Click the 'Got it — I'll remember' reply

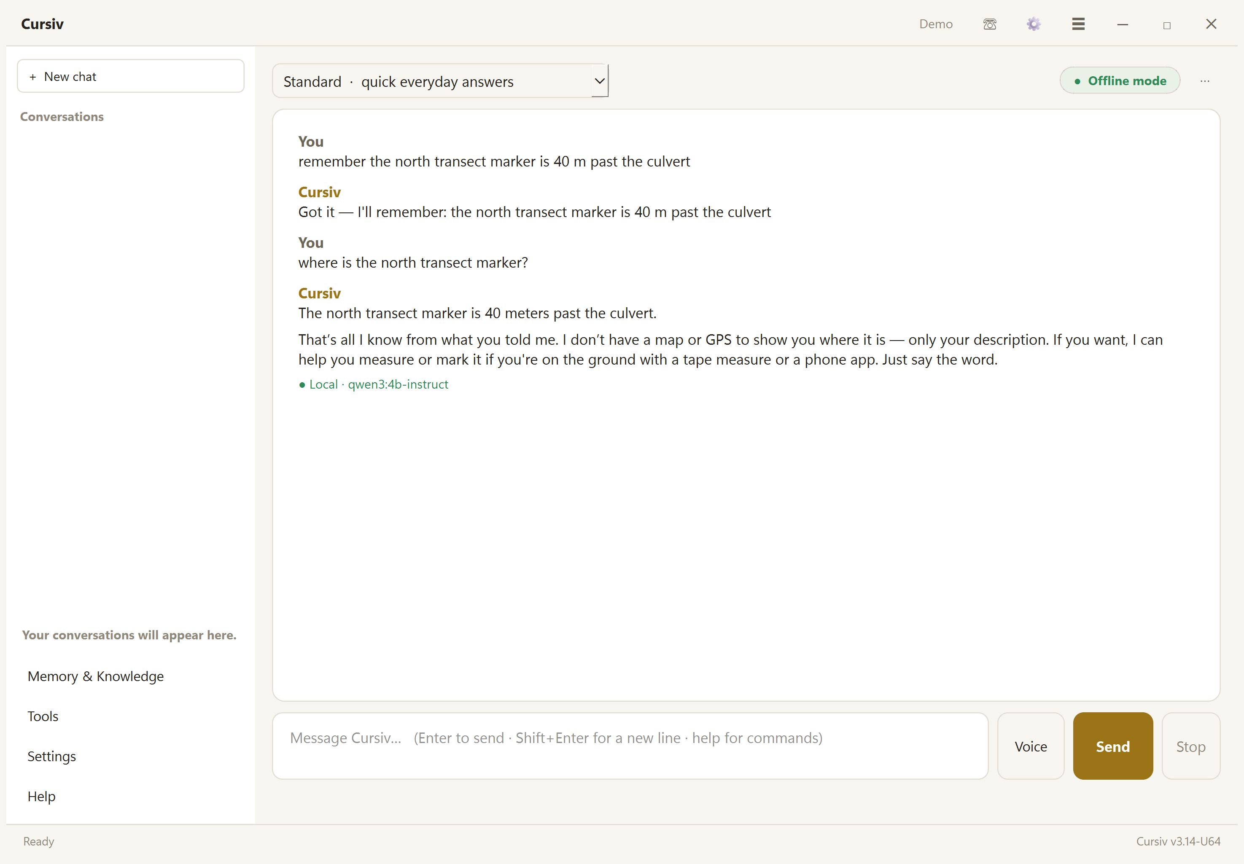coord(534,212)
